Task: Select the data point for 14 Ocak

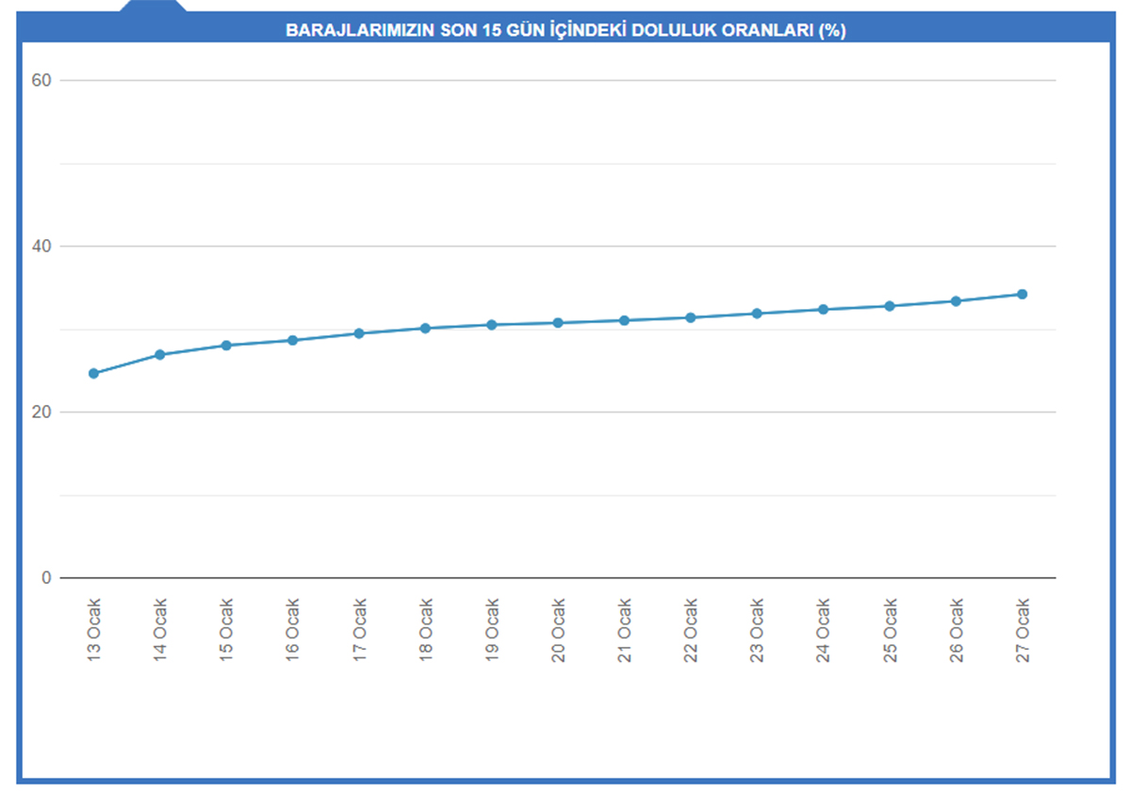Action: click(160, 355)
